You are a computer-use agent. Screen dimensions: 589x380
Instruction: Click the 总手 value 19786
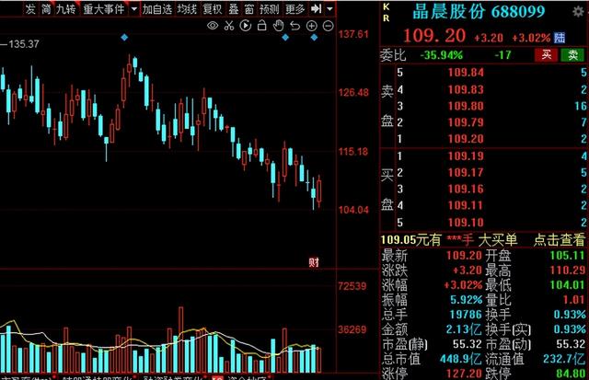point(466,315)
